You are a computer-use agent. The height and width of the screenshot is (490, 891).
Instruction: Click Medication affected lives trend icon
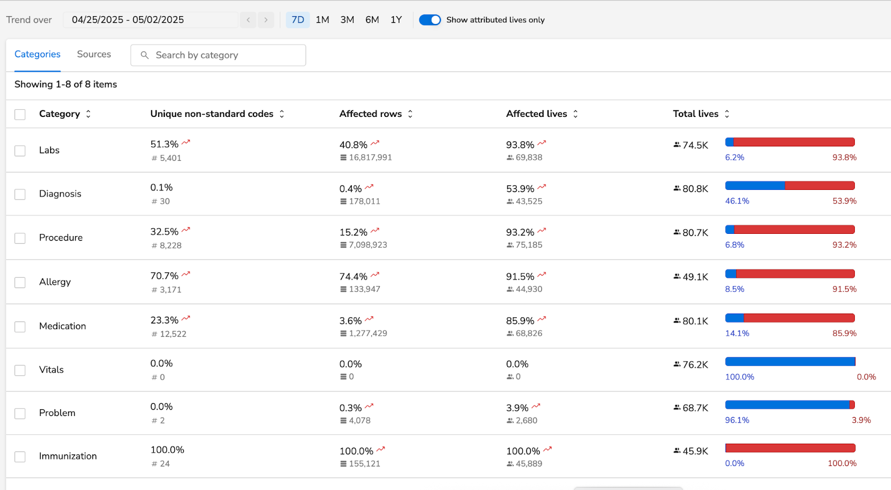click(x=542, y=319)
